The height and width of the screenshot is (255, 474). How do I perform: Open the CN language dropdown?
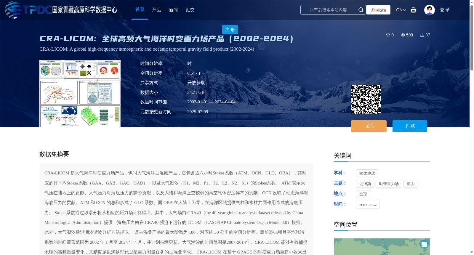[401, 10]
